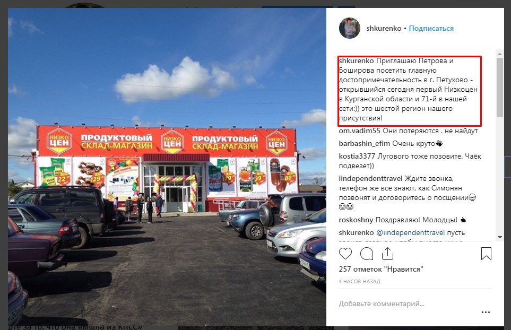This screenshot has height=330, width=511.
Task: Open iindependenttravel commenter profile
Action: pos(370,178)
